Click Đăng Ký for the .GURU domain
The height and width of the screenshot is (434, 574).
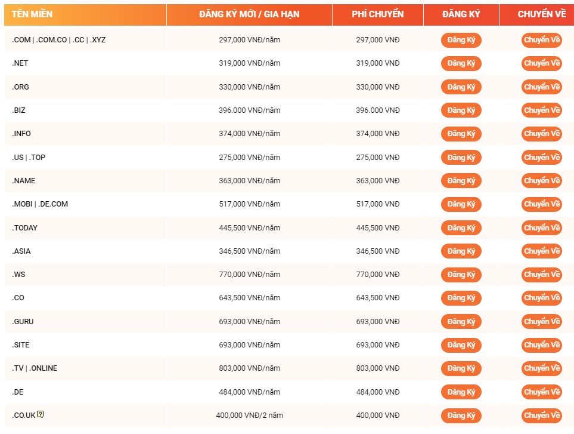[x=461, y=321]
